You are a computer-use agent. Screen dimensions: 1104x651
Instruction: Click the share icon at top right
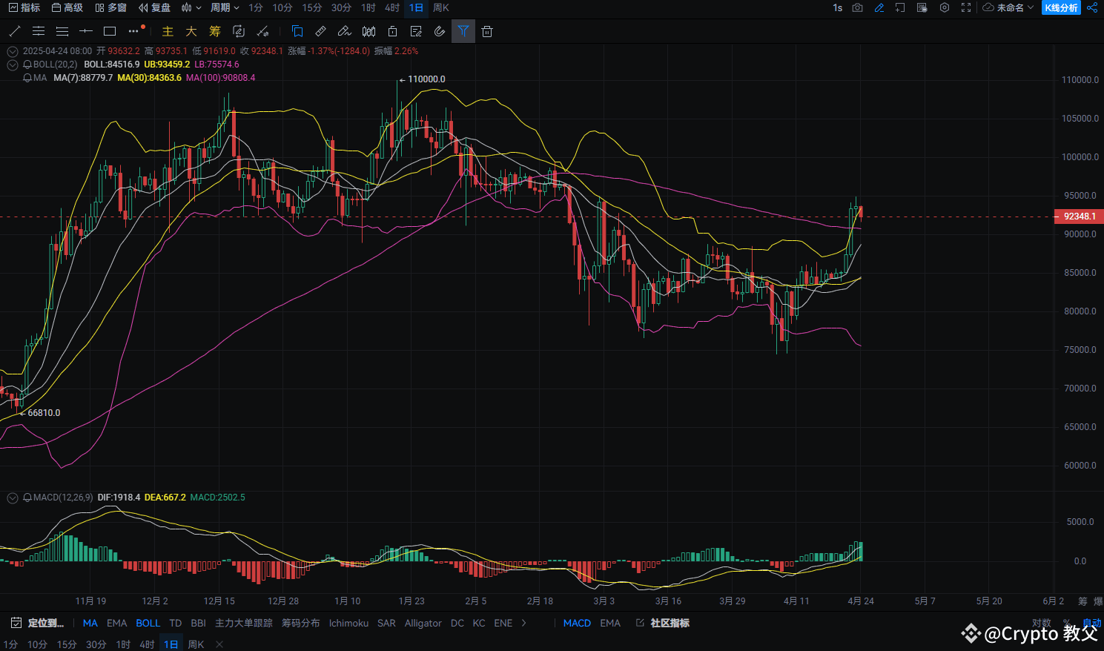point(1092,7)
